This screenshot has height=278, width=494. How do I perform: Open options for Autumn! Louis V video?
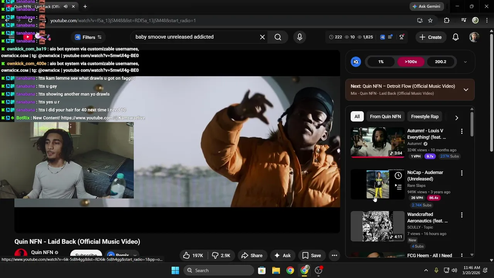(462, 131)
